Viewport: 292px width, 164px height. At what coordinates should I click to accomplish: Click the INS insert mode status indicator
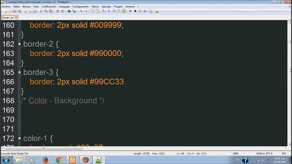coord(284,154)
